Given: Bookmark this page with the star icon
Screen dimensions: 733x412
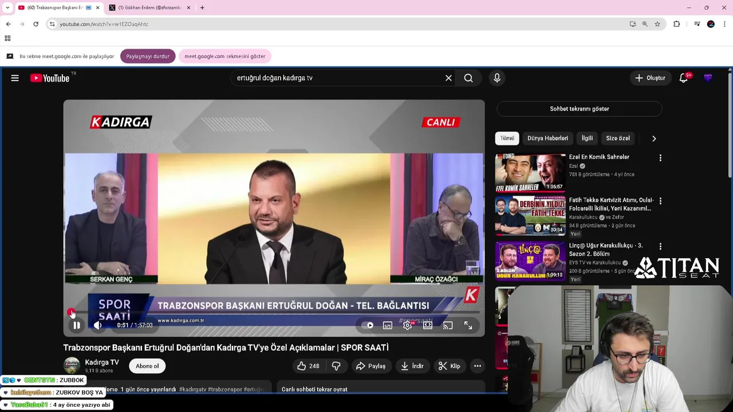Looking at the screenshot, I should (x=657, y=24).
